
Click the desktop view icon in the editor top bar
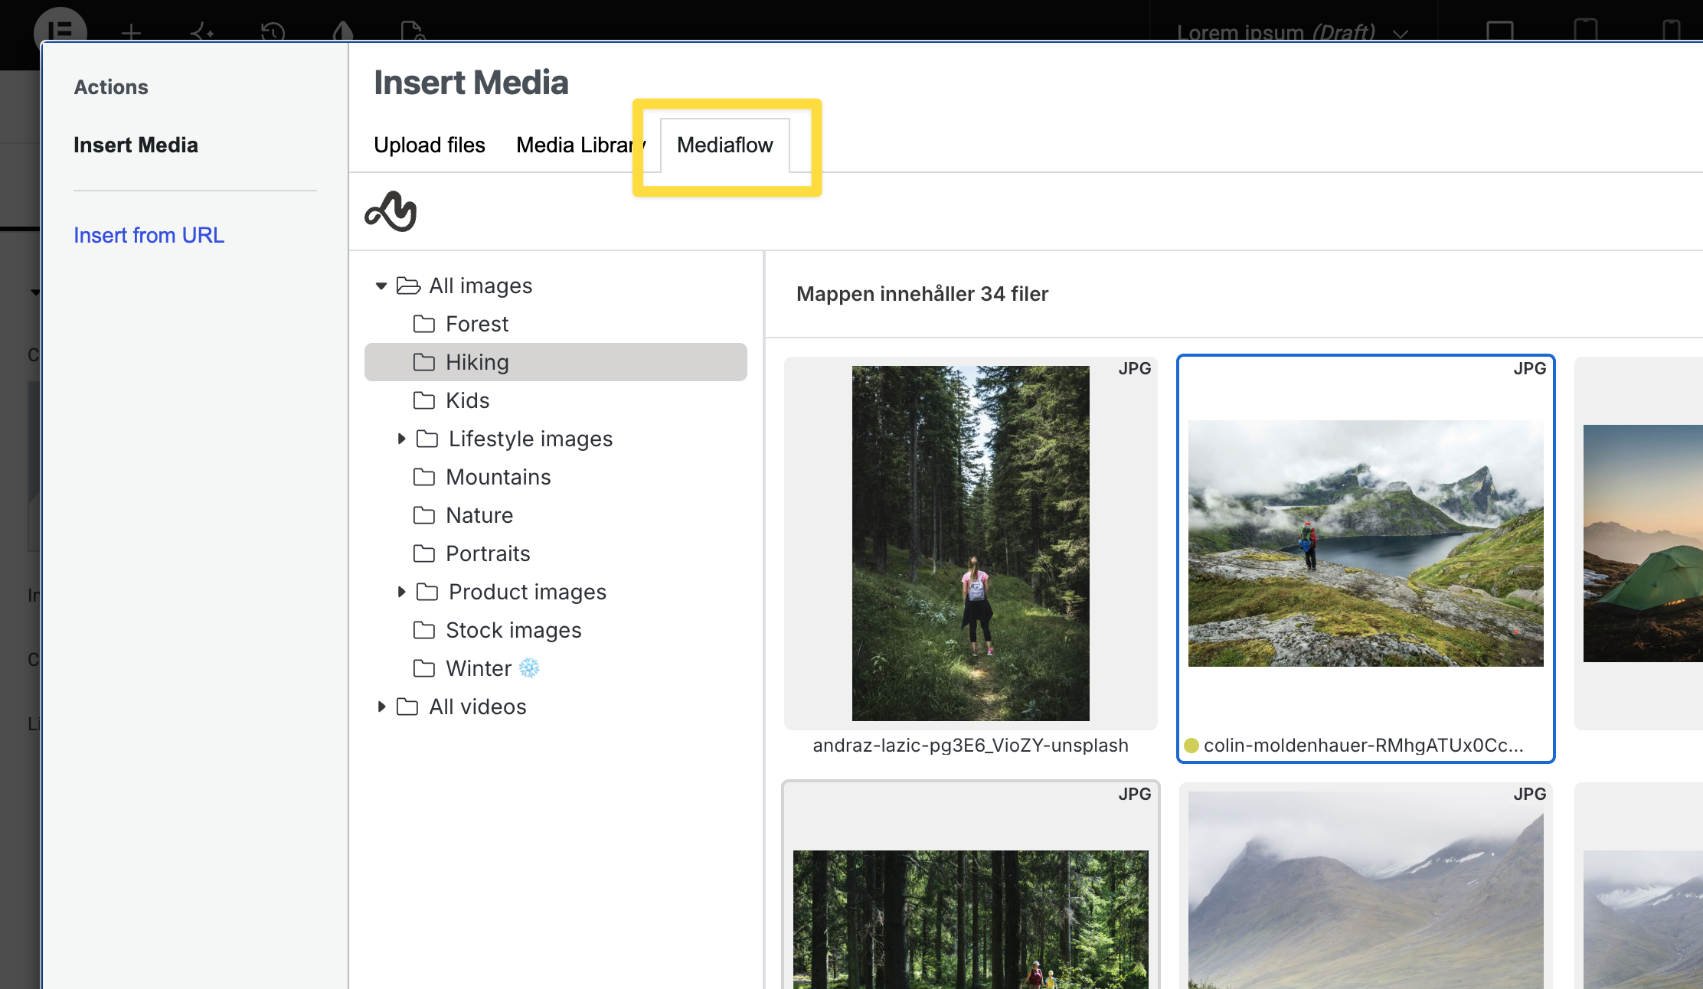click(1499, 31)
